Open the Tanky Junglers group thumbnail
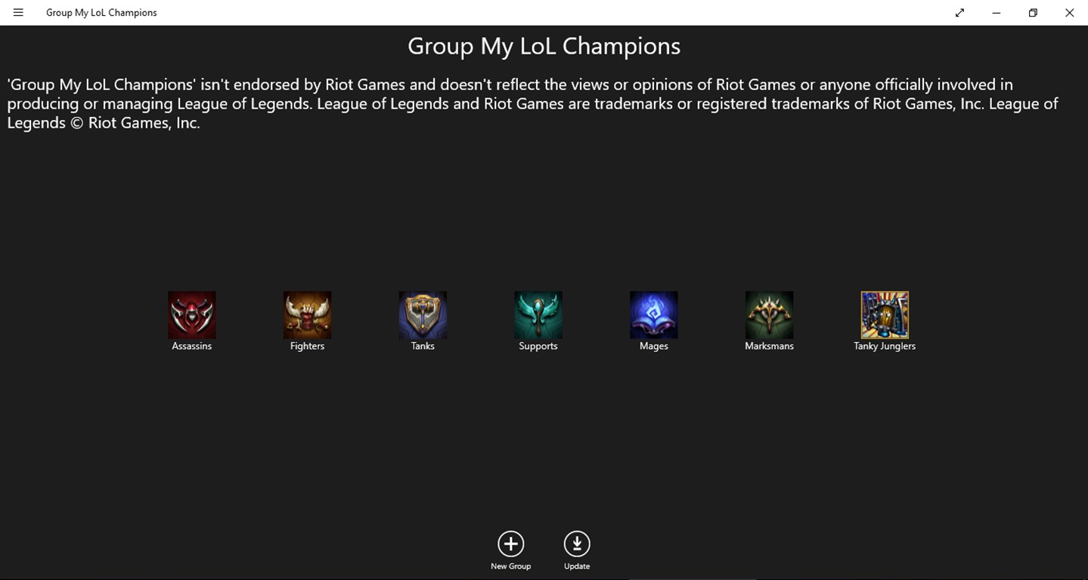Viewport: 1088px width, 580px height. click(x=885, y=315)
